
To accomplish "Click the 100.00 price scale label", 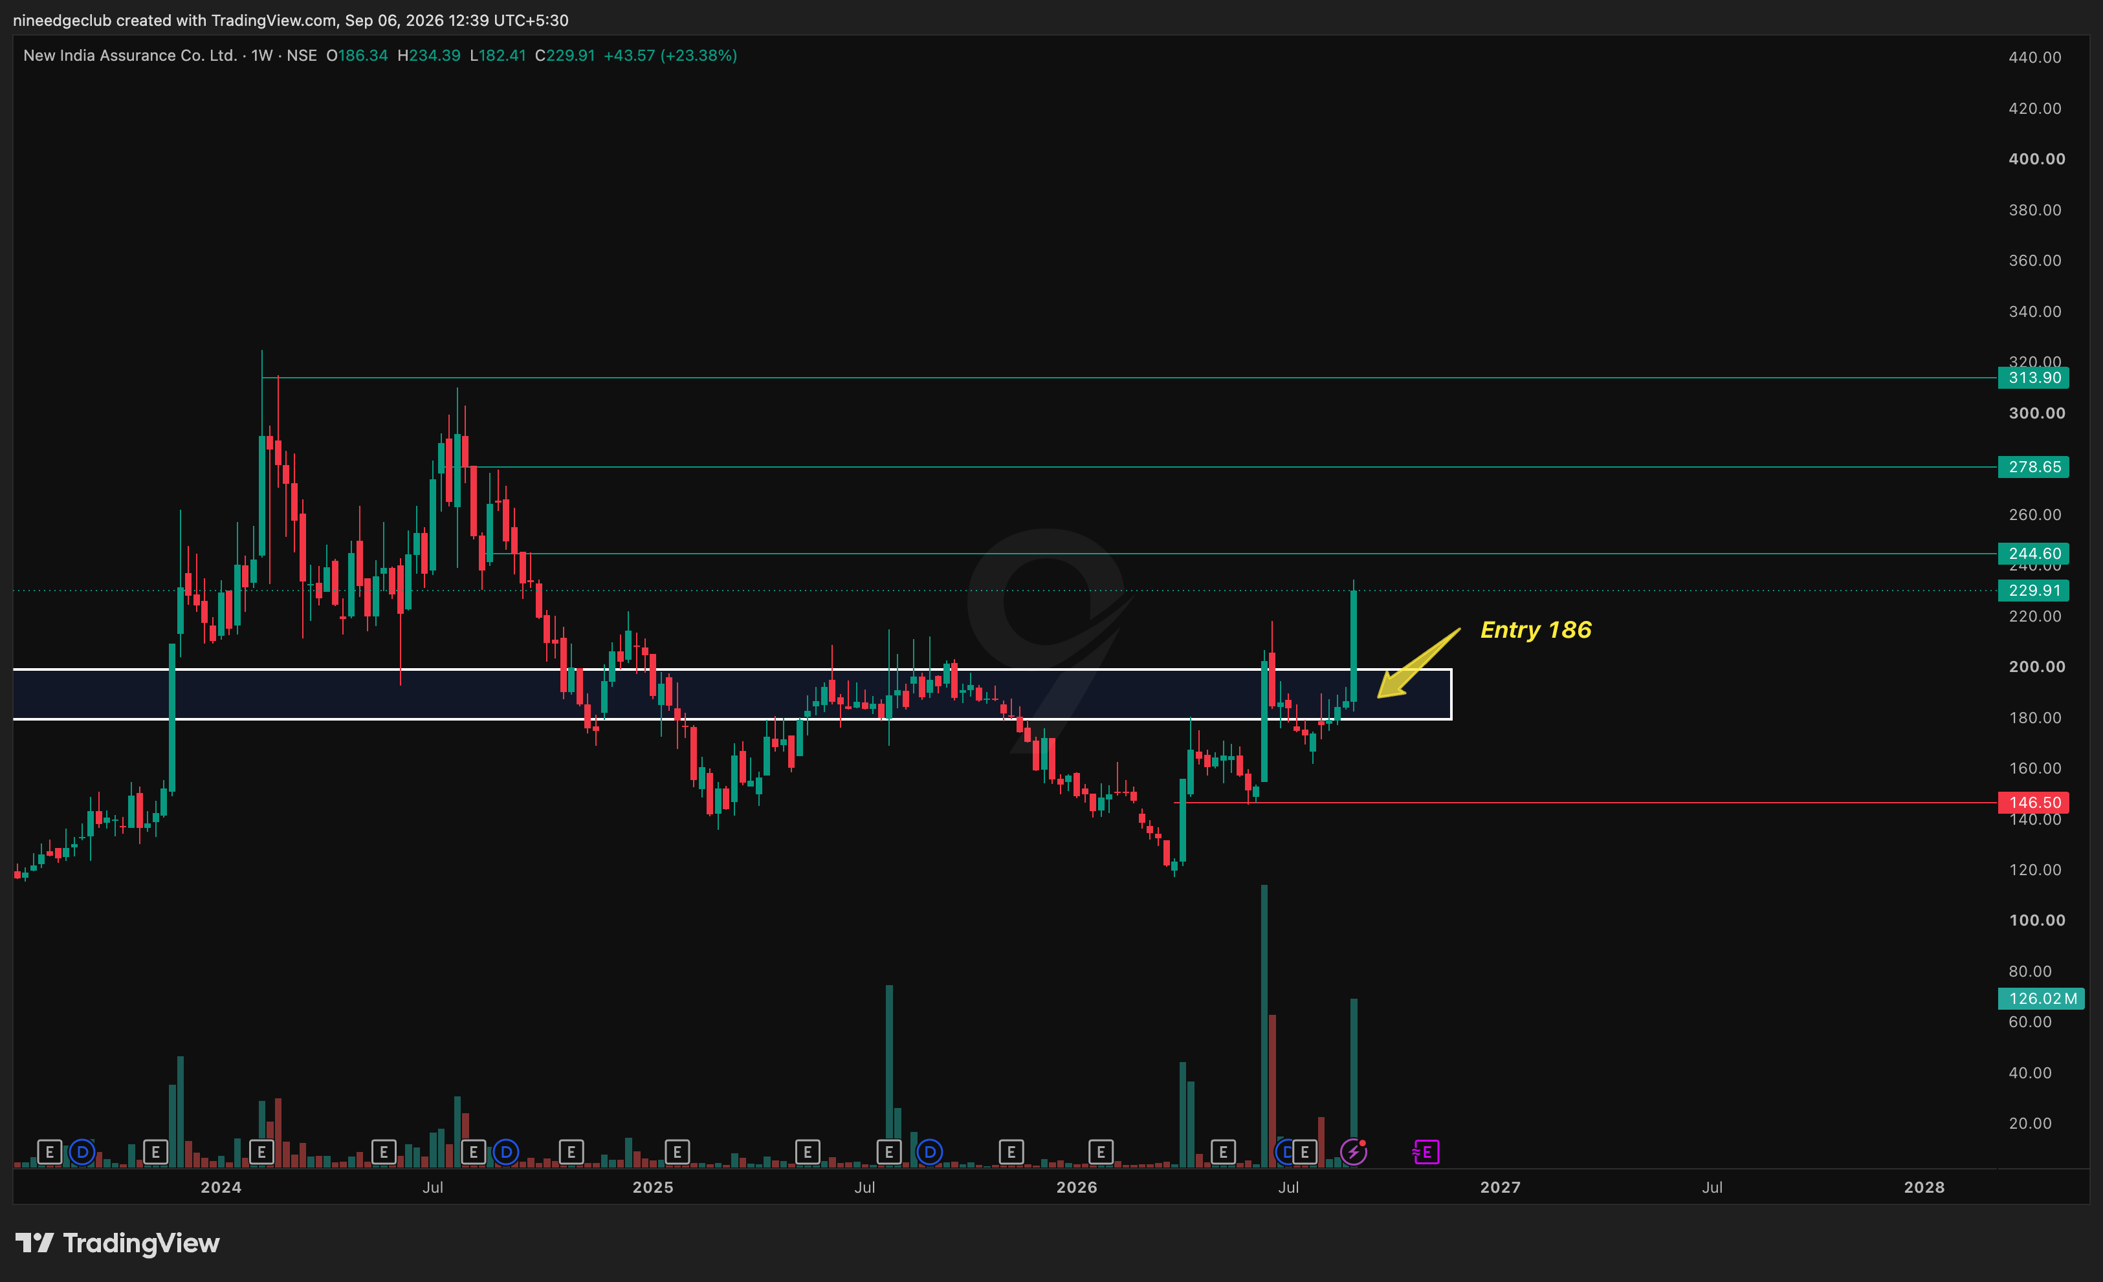I will [2036, 920].
